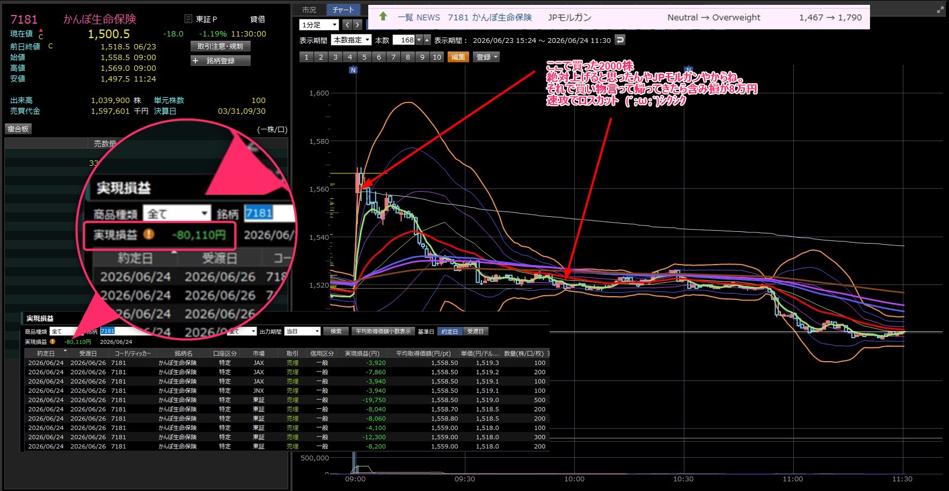
Task: Decrease 本数 with the down arrow
Action: 419,40
